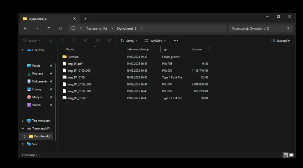Switch to large icons view in status bar
303x168 pixels.
pyautogui.click(x=291, y=155)
